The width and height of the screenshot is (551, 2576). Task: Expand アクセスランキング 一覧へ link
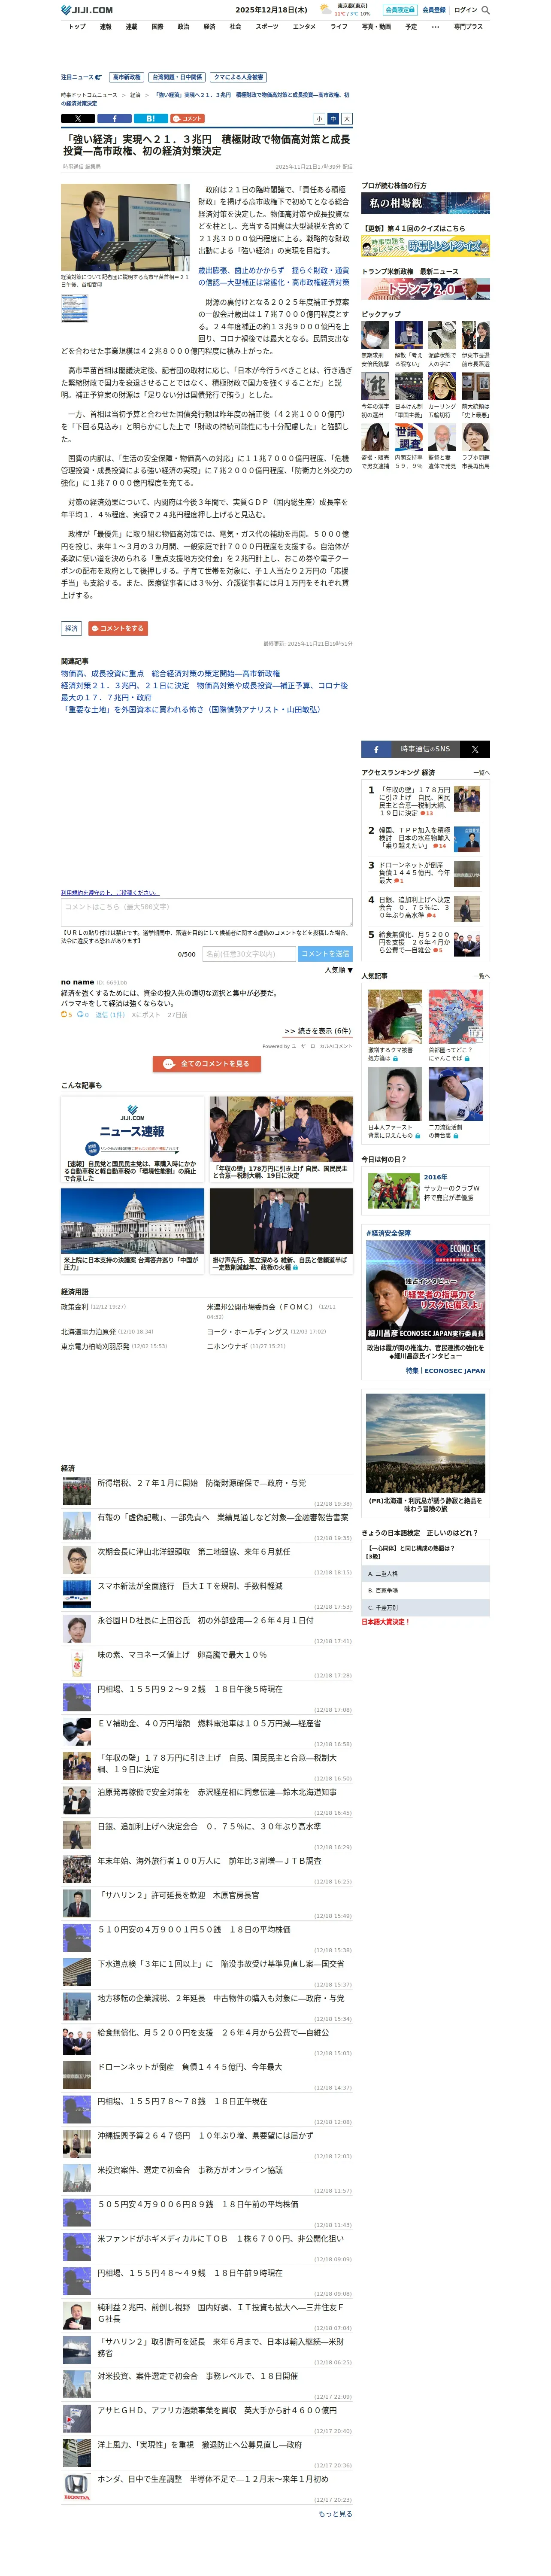[481, 773]
